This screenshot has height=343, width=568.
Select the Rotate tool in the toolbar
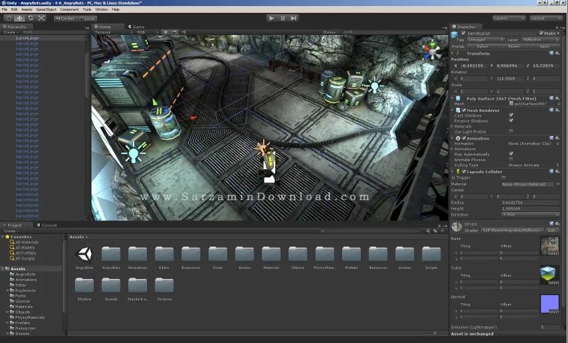click(x=30, y=18)
